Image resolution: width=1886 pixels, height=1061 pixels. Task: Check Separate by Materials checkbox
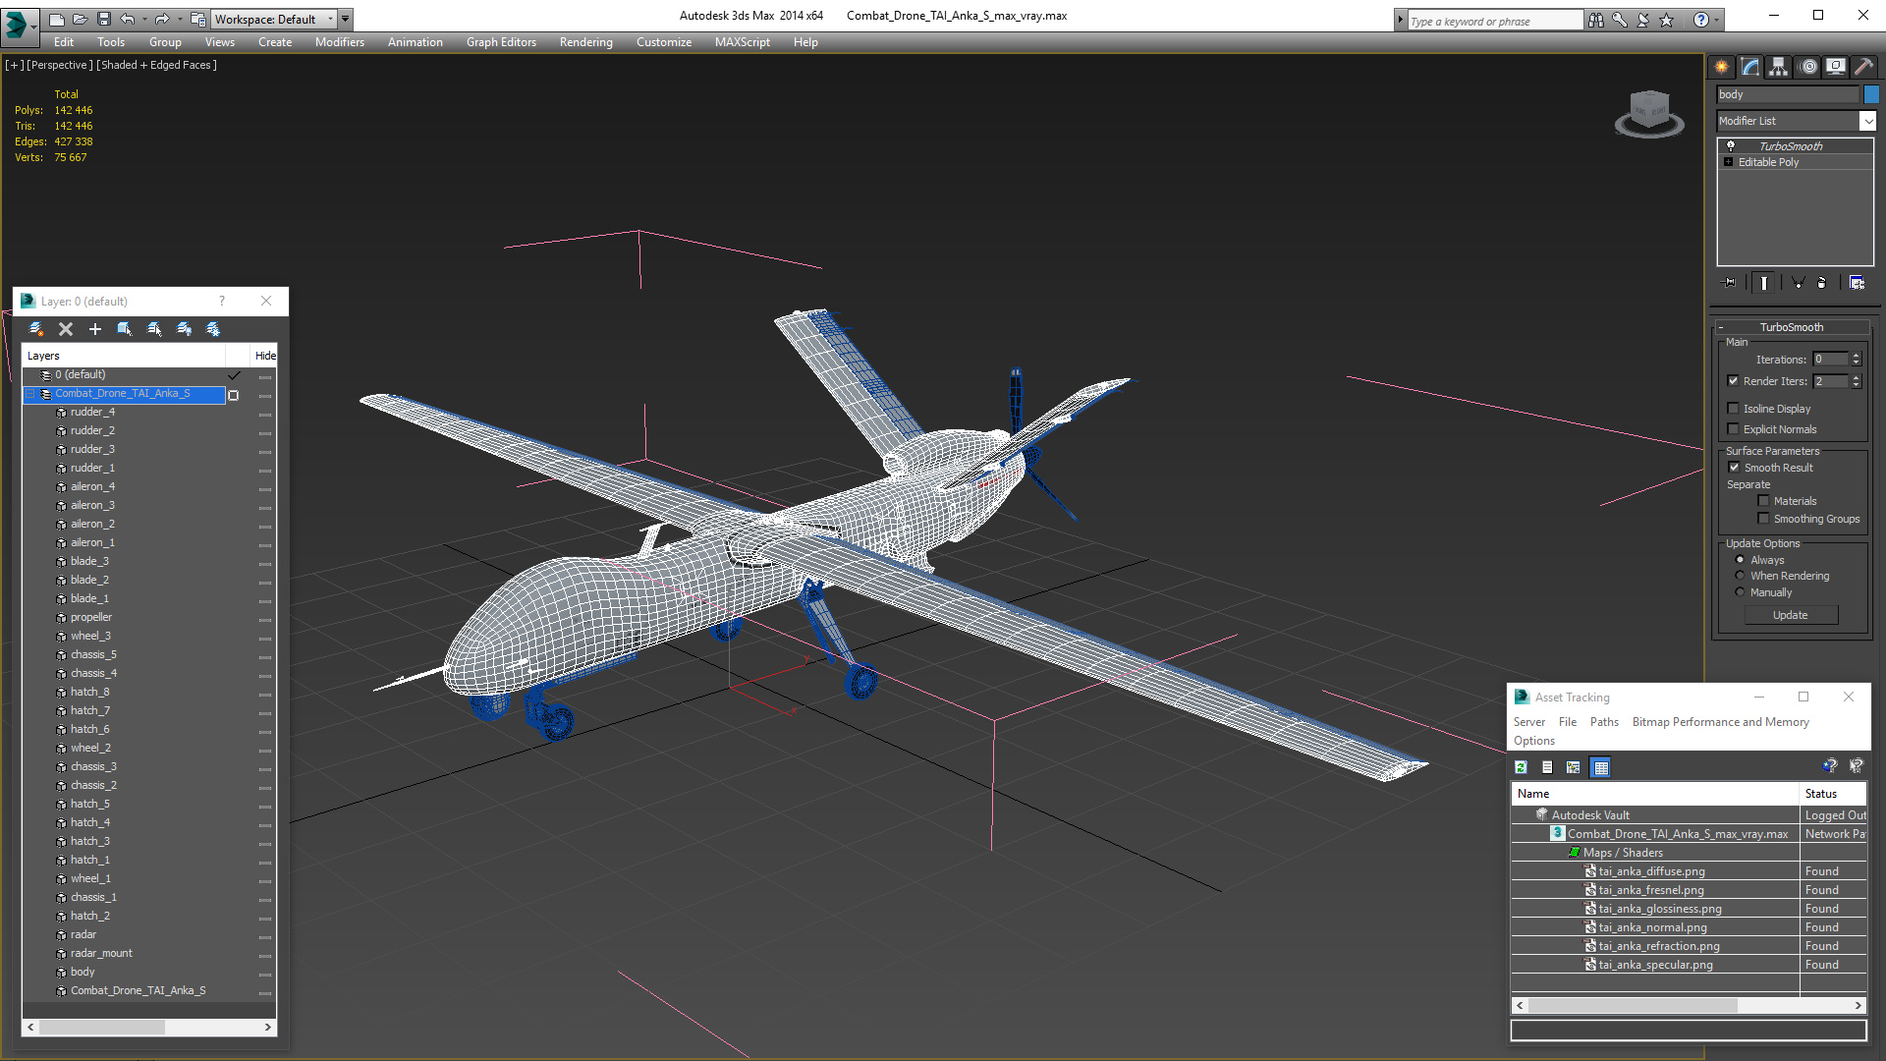click(x=1764, y=501)
